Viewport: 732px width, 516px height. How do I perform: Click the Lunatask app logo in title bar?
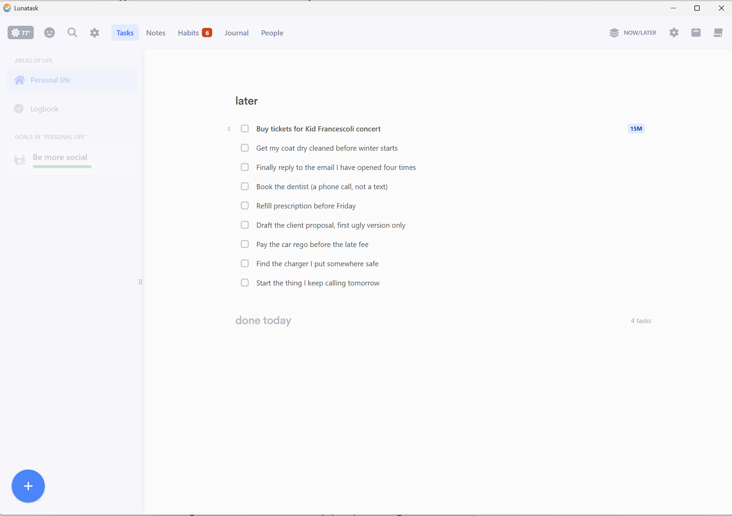(7, 8)
